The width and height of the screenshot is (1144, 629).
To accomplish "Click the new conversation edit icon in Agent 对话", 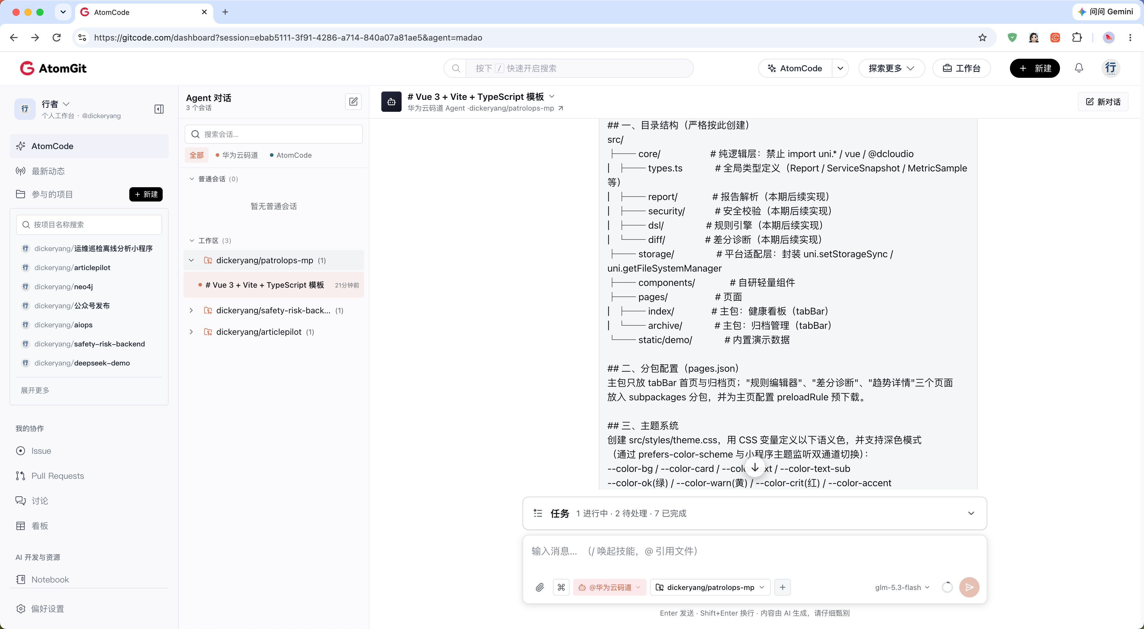I will coord(354,102).
